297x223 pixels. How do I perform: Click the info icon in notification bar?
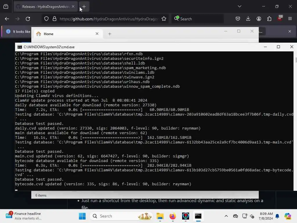8,31
